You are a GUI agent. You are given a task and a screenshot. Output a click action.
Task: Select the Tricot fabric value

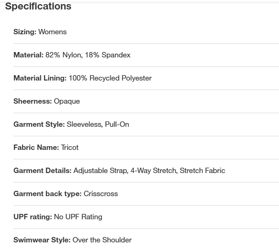[70, 147]
